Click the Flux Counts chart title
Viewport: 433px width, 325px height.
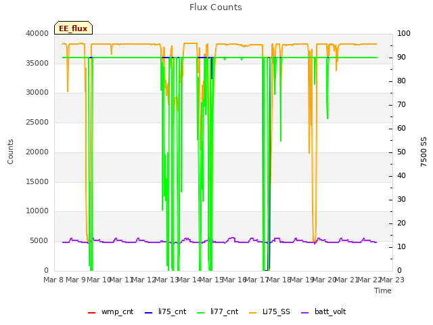coord(216,7)
